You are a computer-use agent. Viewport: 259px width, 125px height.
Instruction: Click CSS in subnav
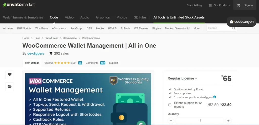click(x=89, y=28)
